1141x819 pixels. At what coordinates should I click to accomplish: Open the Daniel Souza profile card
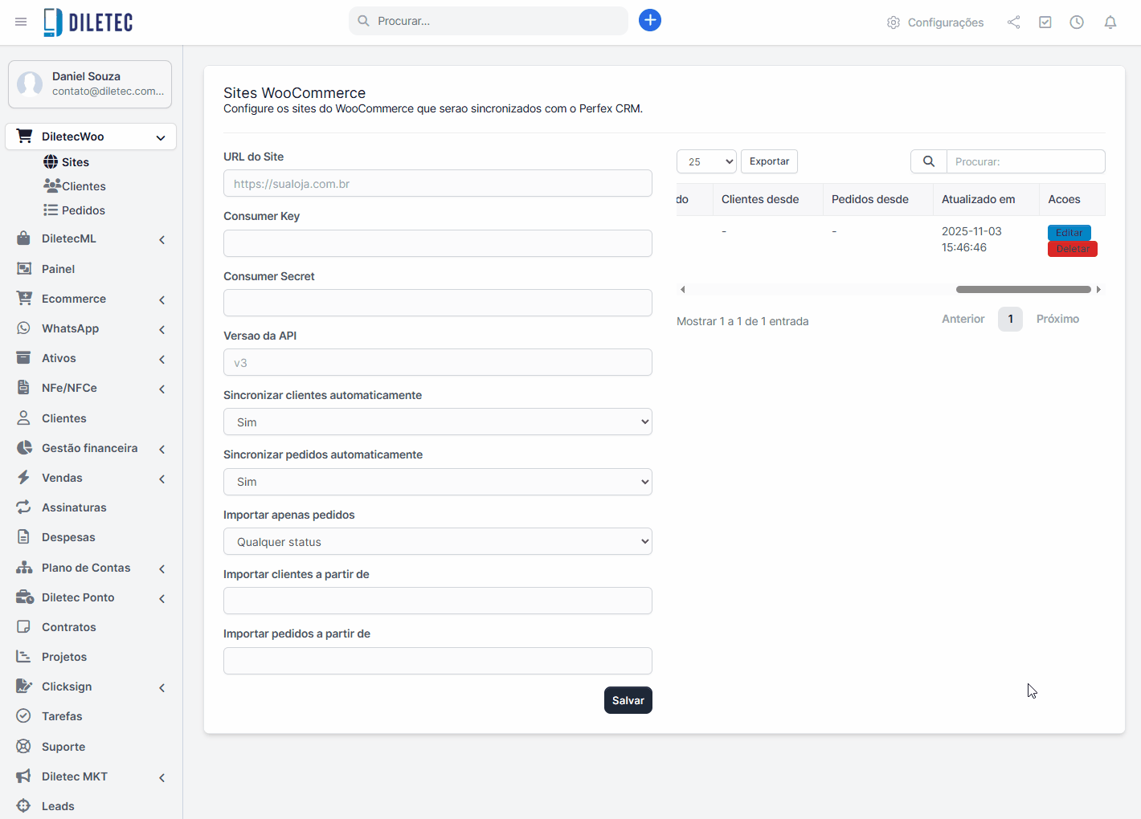(x=90, y=84)
